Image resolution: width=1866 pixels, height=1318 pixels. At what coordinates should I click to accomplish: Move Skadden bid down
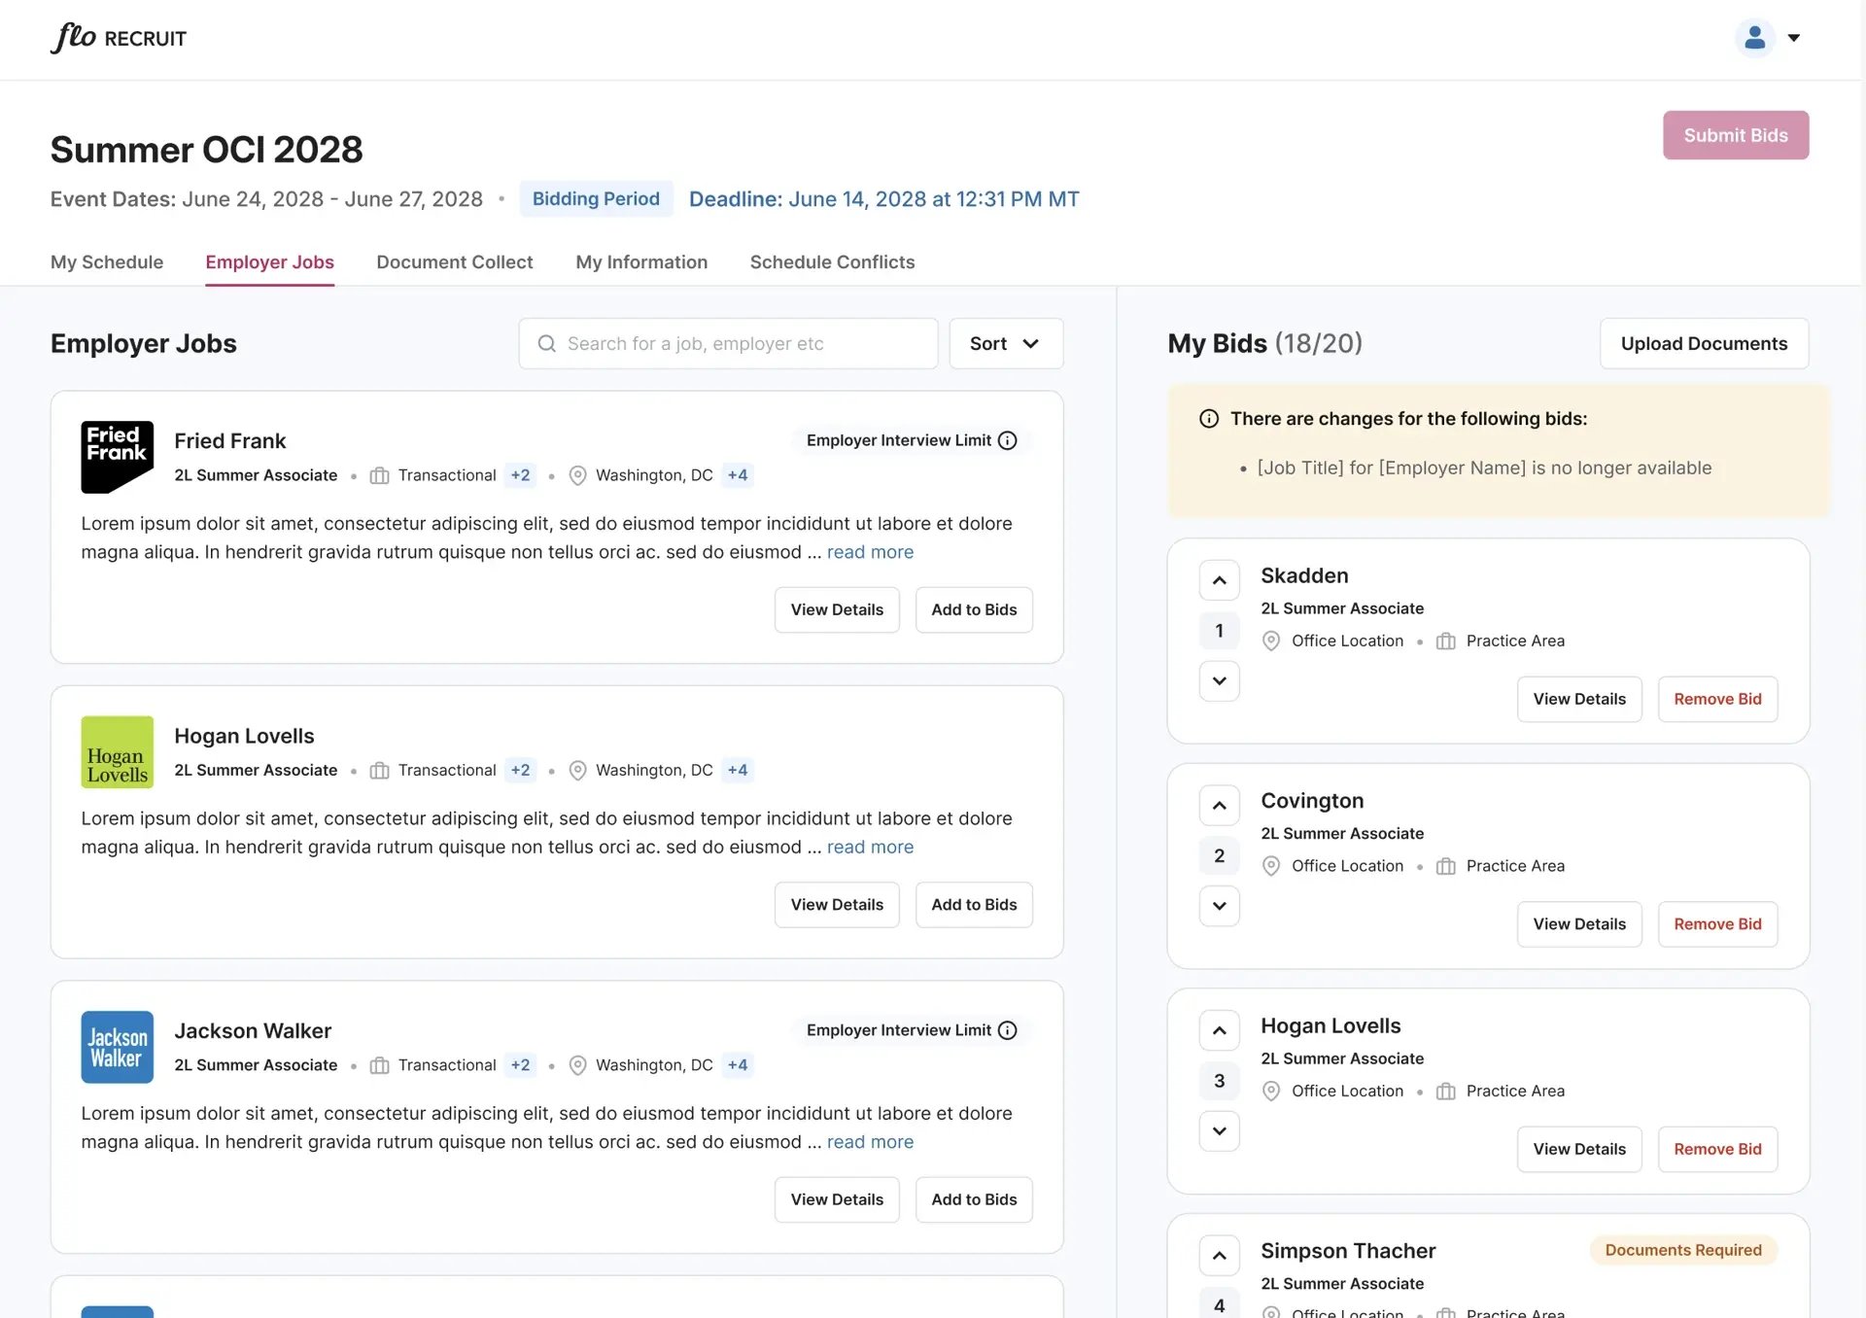(1219, 680)
